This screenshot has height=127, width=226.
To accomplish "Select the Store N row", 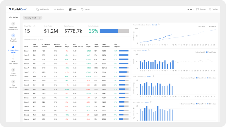I will pyautogui.click(x=76, y=94).
